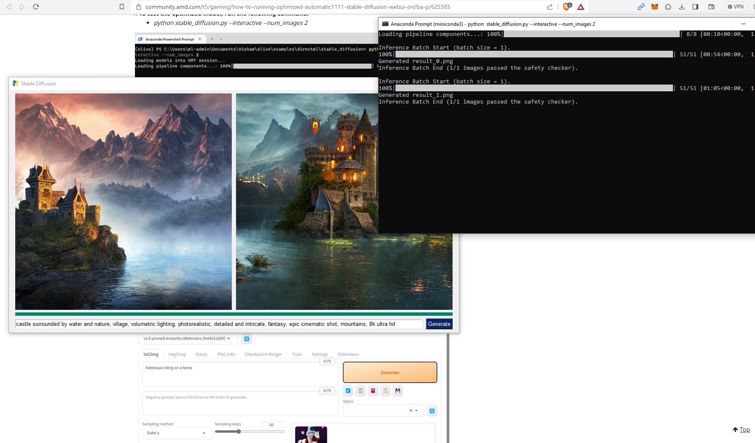Open the Styles dropdown
Image resolution: width=755 pixels, height=443 pixels.
pyautogui.click(x=384, y=410)
